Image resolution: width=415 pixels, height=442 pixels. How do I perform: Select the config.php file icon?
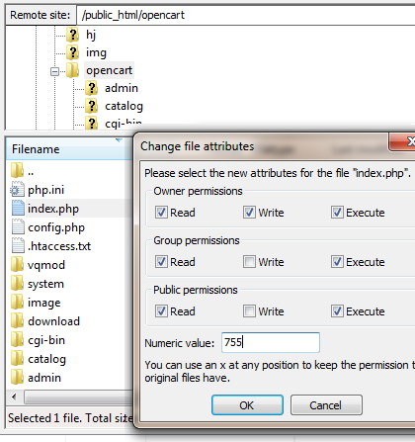click(18, 227)
